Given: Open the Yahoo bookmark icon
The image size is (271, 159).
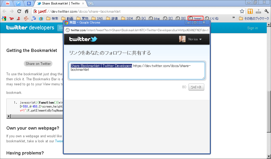Looking at the screenshot, I should point(11,18).
